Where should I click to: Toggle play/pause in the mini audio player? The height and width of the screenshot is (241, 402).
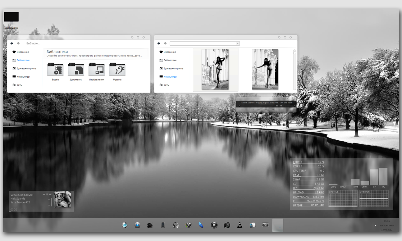(253, 110)
